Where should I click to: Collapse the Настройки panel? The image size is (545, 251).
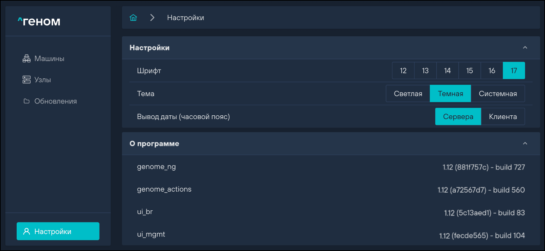tap(525, 47)
